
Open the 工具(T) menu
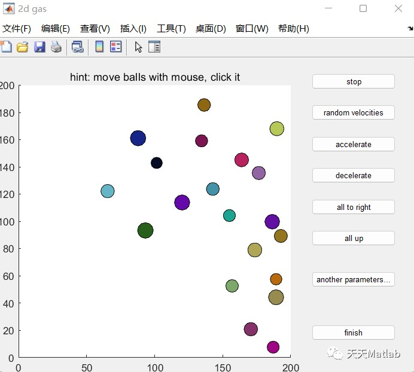171,29
